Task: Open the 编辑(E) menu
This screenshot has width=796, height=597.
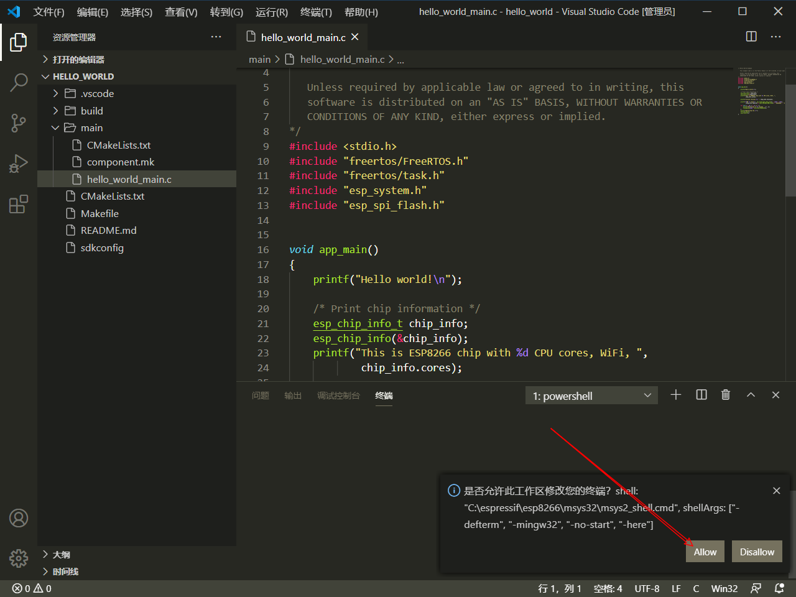Action: [92, 12]
